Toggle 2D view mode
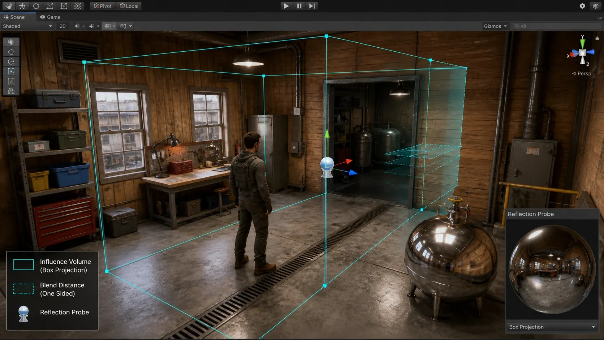 coord(62,26)
